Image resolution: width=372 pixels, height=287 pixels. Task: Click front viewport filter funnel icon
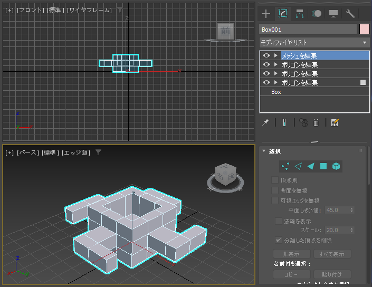[x=120, y=9]
